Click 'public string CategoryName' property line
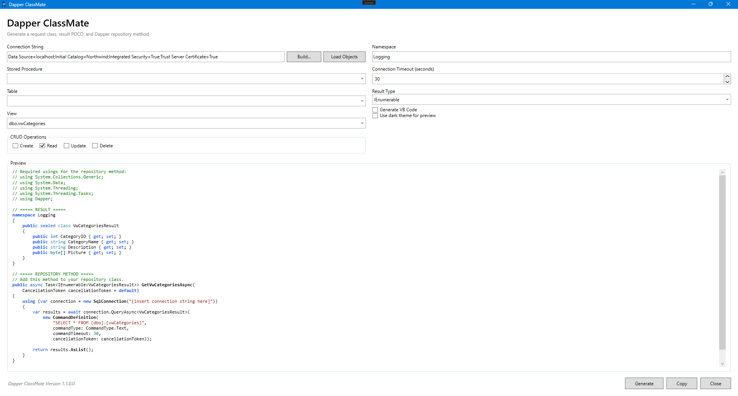 point(83,242)
